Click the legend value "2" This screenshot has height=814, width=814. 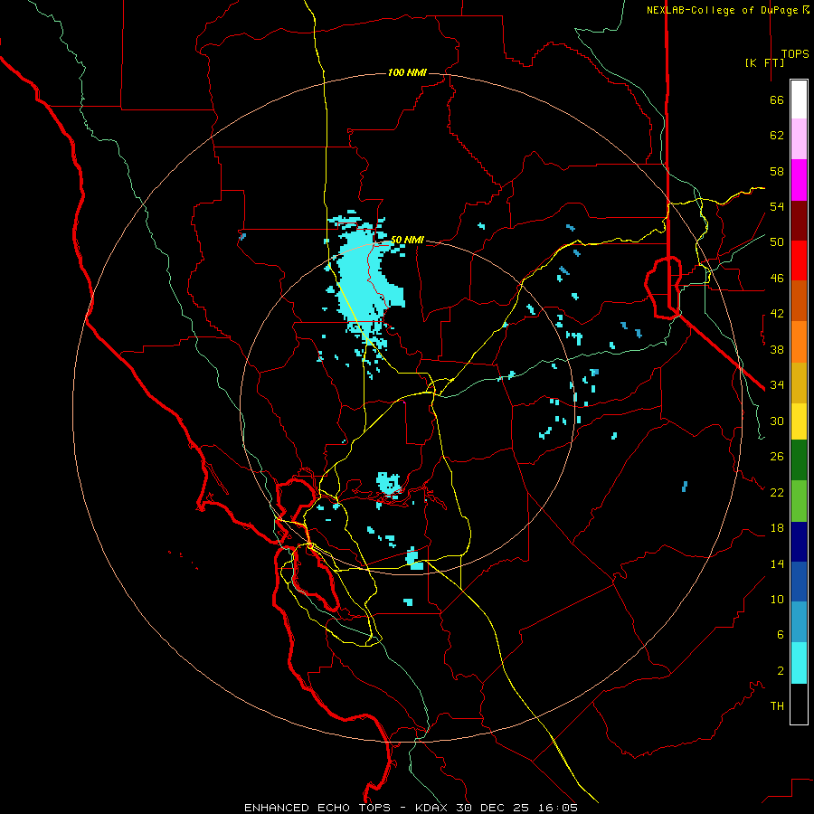click(x=781, y=670)
